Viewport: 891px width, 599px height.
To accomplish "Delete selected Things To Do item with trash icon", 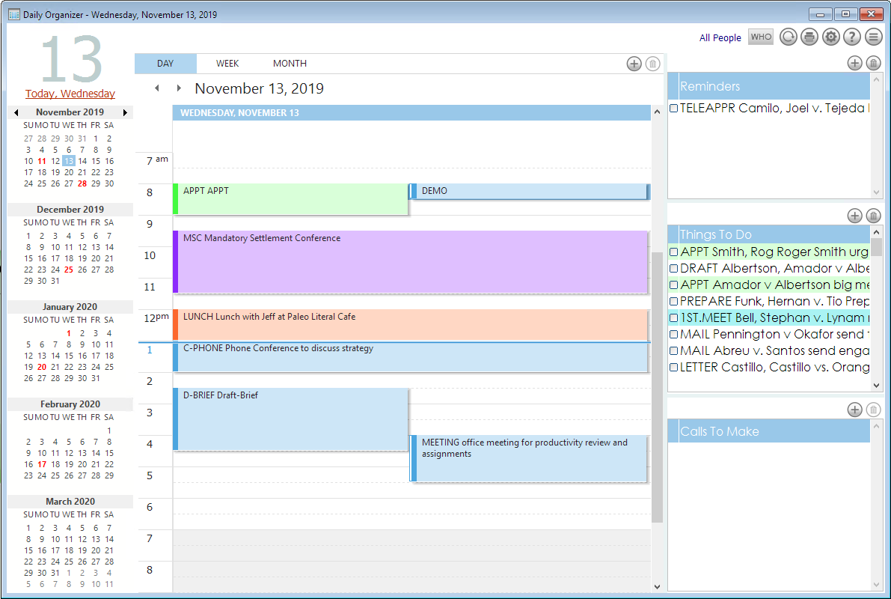I will point(873,216).
